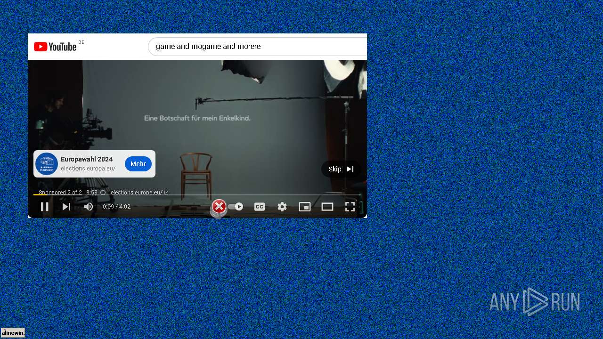Click the alinewin taskbar label
The image size is (603, 339).
pyautogui.click(x=13, y=333)
